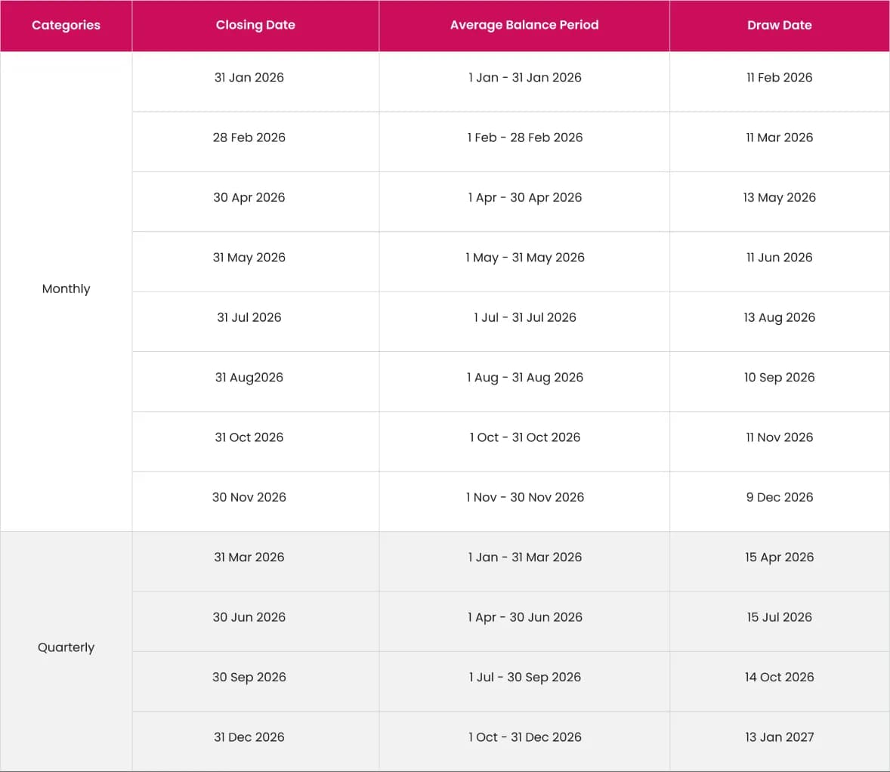Select the 1 Oct - 31 Oct 2026 period
Screen dimensions: 890x772
524,437
